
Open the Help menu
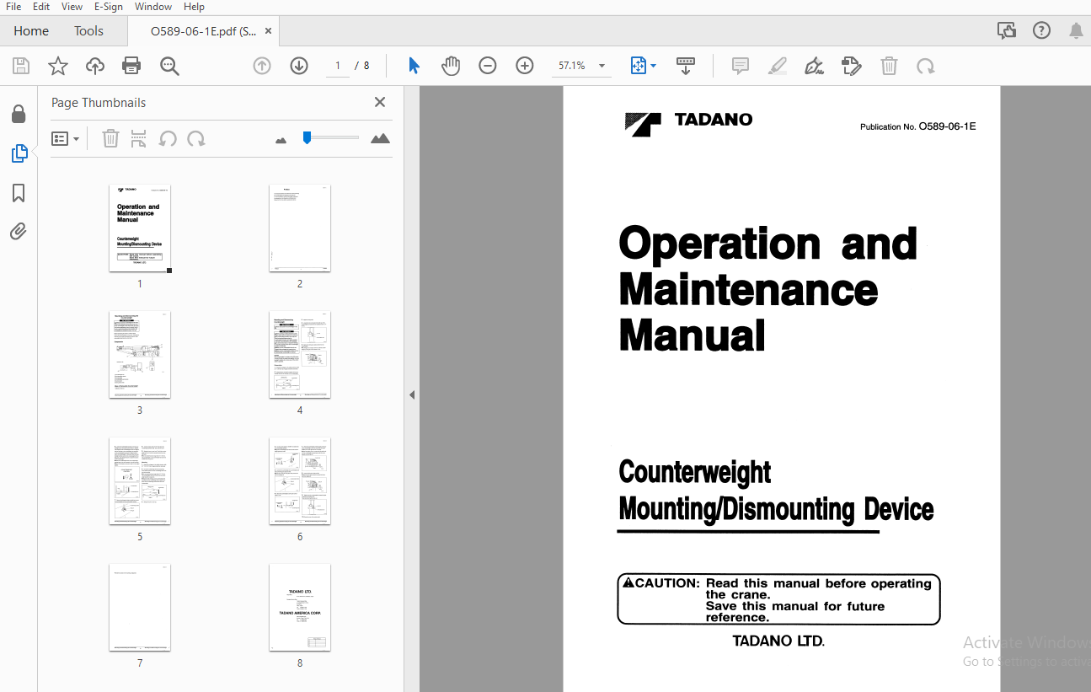click(x=194, y=7)
